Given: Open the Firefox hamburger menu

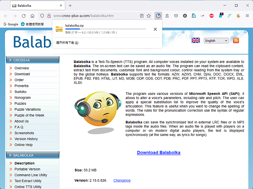Looking at the screenshot, I should [247, 16].
